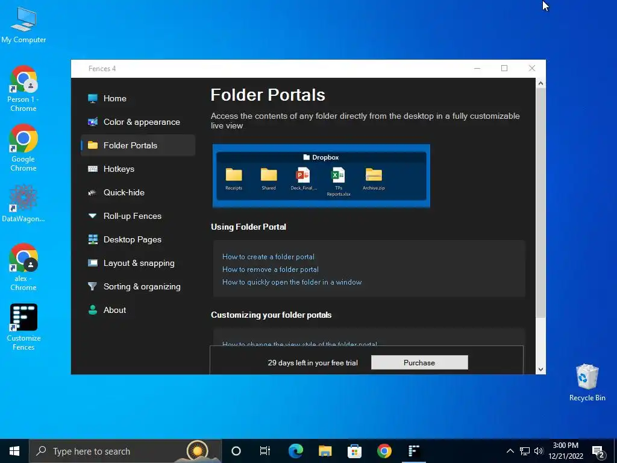The image size is (617, 463).
Task: Click the vertical scrollbar thumb in Fences
Action: 540,203
